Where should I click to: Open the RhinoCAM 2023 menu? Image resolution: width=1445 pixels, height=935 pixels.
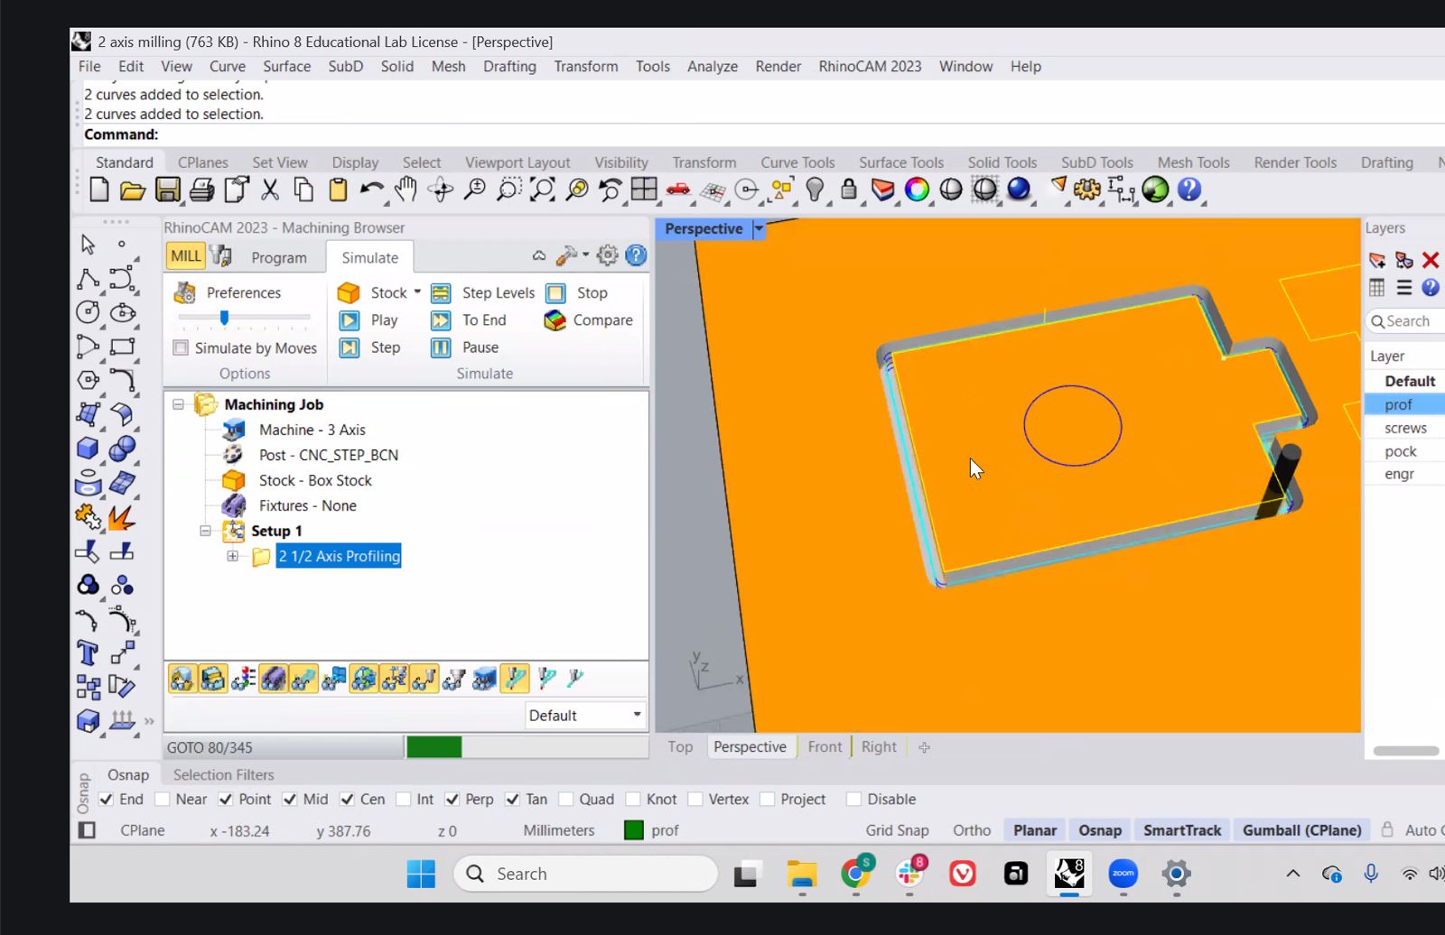pyautogui.click(x=870, y=67)
